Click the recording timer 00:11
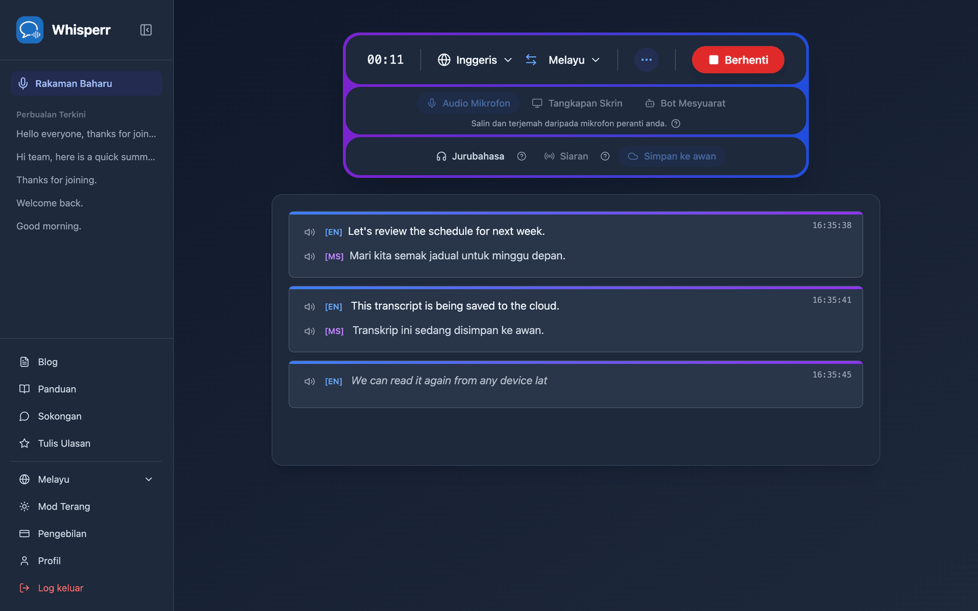The image size is (978, 611). (x=385, y=60)
